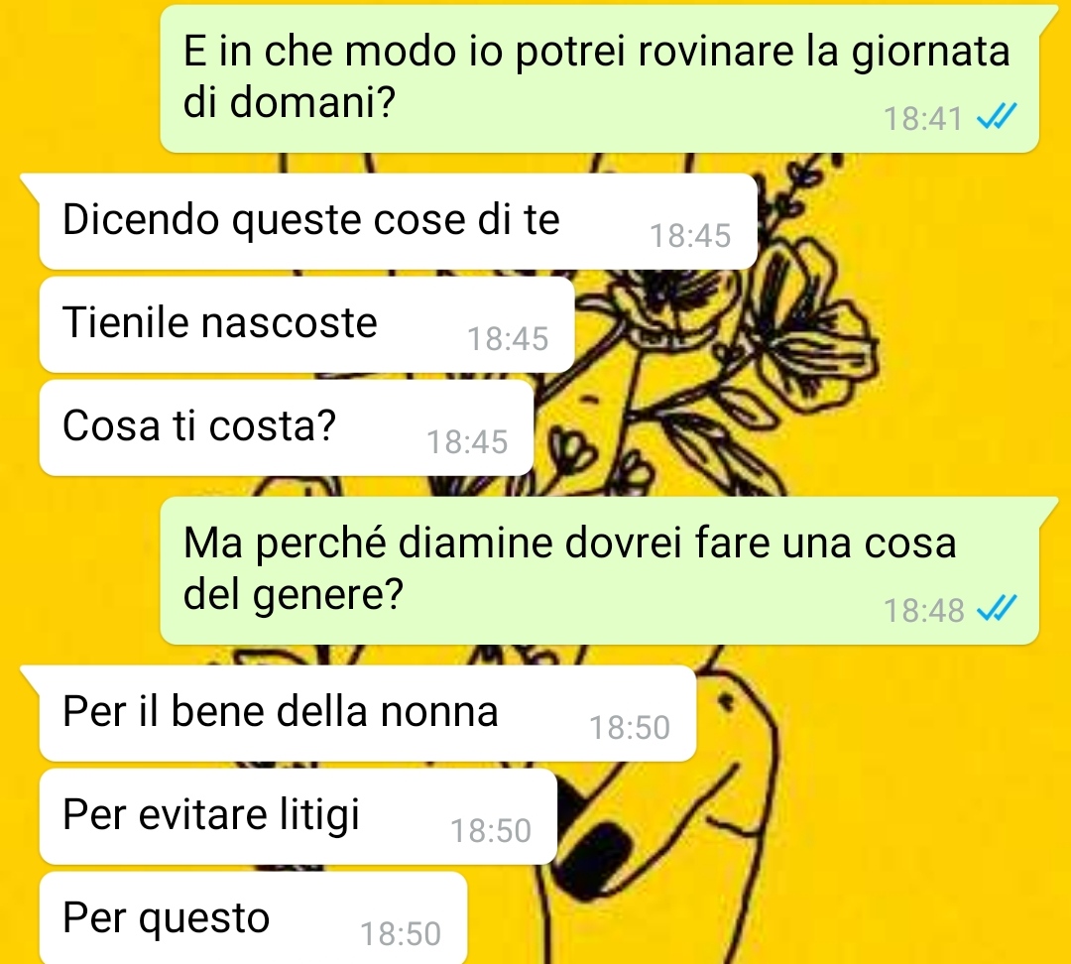This screenshot has height=964, width=1071.
Task: Tap the blue read ticks at 18:48
Action: coord(997,608)
